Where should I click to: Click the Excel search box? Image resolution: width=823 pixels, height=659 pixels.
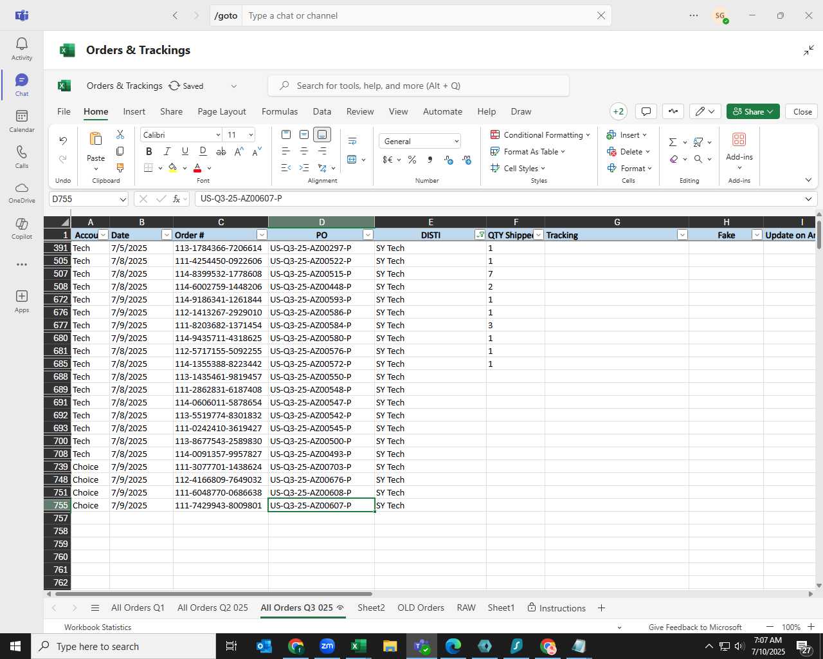coord(419,86)
